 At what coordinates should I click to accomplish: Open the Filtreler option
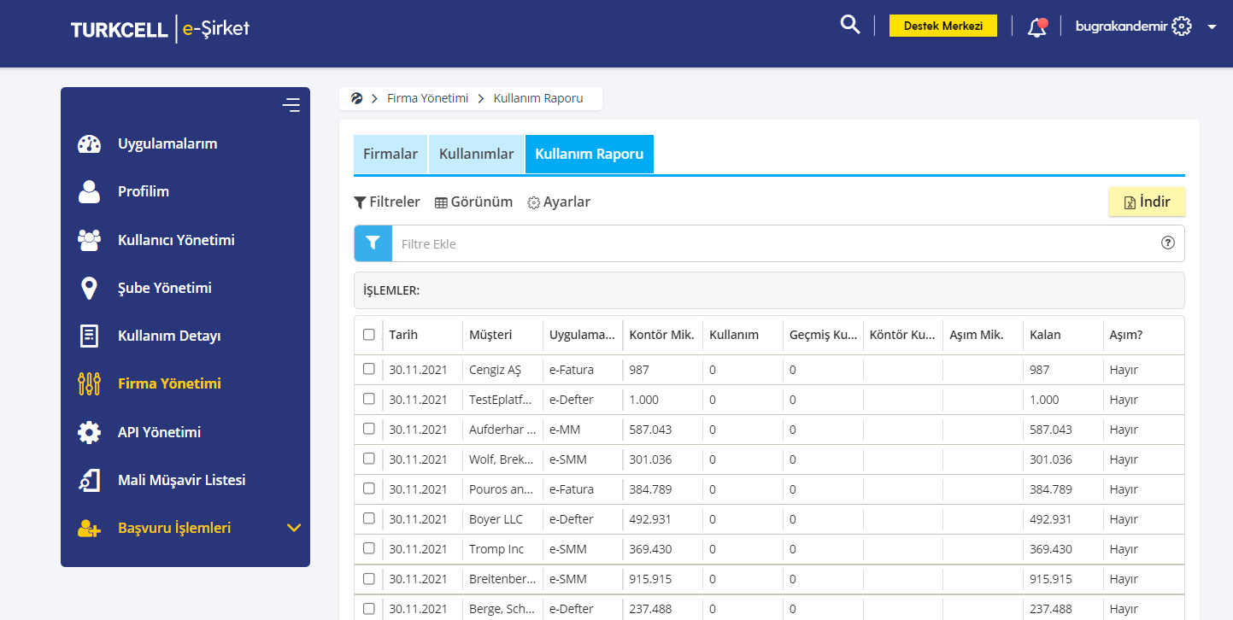coord(387,202)
